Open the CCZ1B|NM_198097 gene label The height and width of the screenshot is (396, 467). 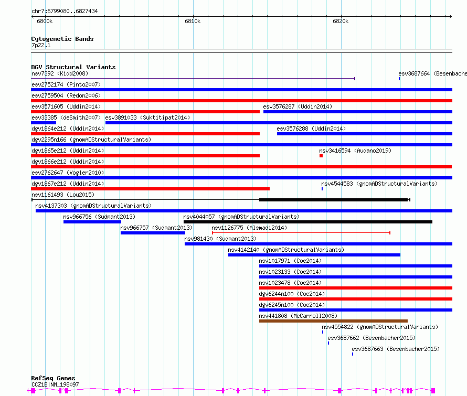click(55, 384)
